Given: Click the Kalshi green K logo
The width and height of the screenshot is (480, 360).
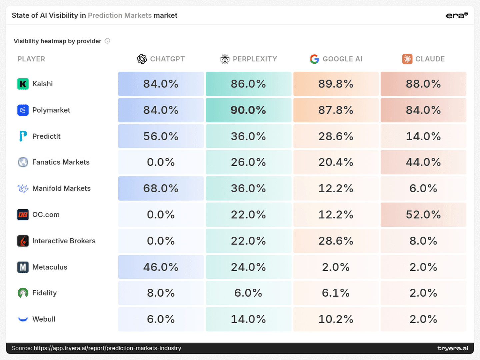Looking at the screenshot, I should point(23,84).
